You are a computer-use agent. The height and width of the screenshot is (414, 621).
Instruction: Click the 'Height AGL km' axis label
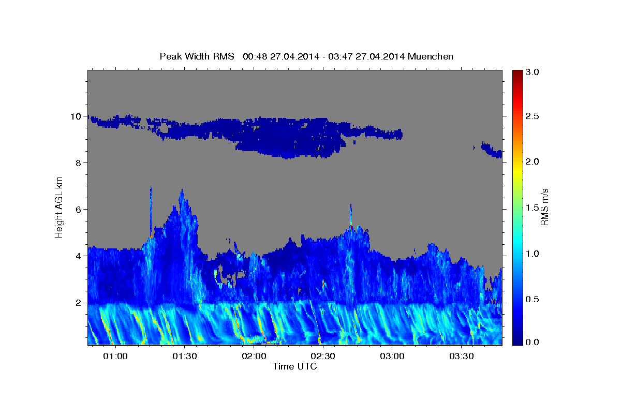coord(60,207)
